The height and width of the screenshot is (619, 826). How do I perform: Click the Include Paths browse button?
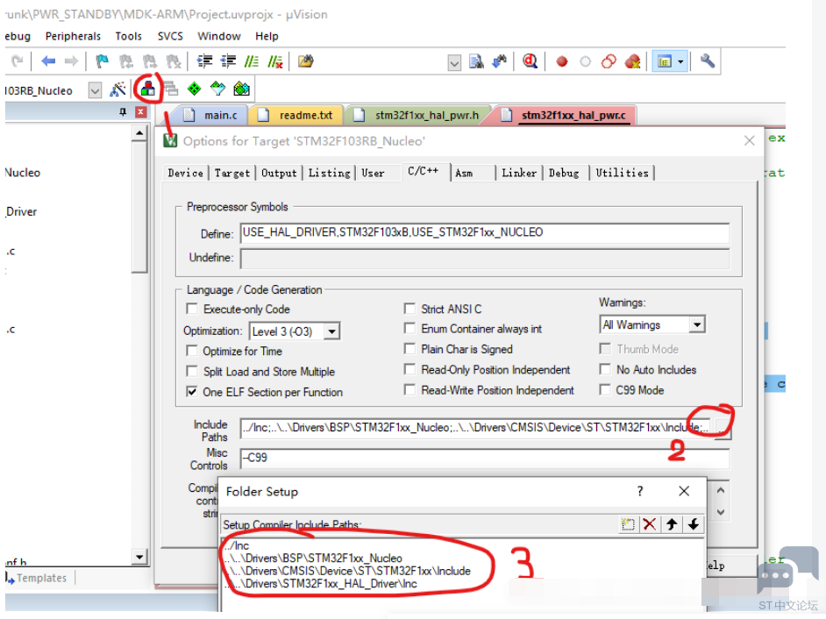pos(721,428)
